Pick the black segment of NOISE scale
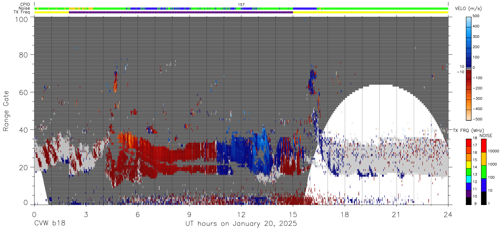 coord(483,197)
